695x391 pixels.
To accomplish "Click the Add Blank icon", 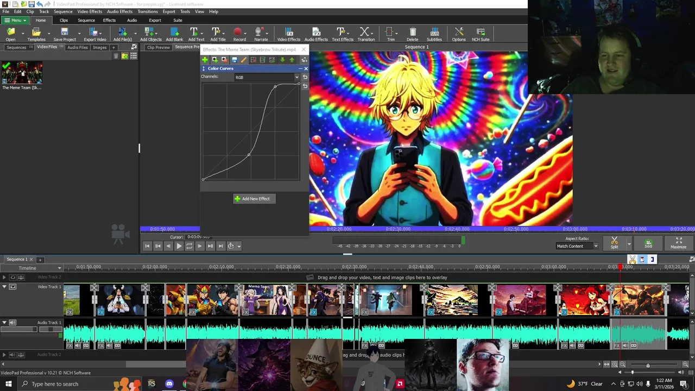I will [174, 34].
